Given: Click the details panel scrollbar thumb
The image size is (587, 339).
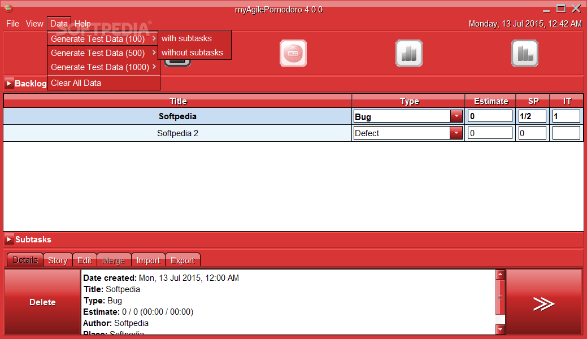Looking at the screenshot, I should (x=500, y=297).
